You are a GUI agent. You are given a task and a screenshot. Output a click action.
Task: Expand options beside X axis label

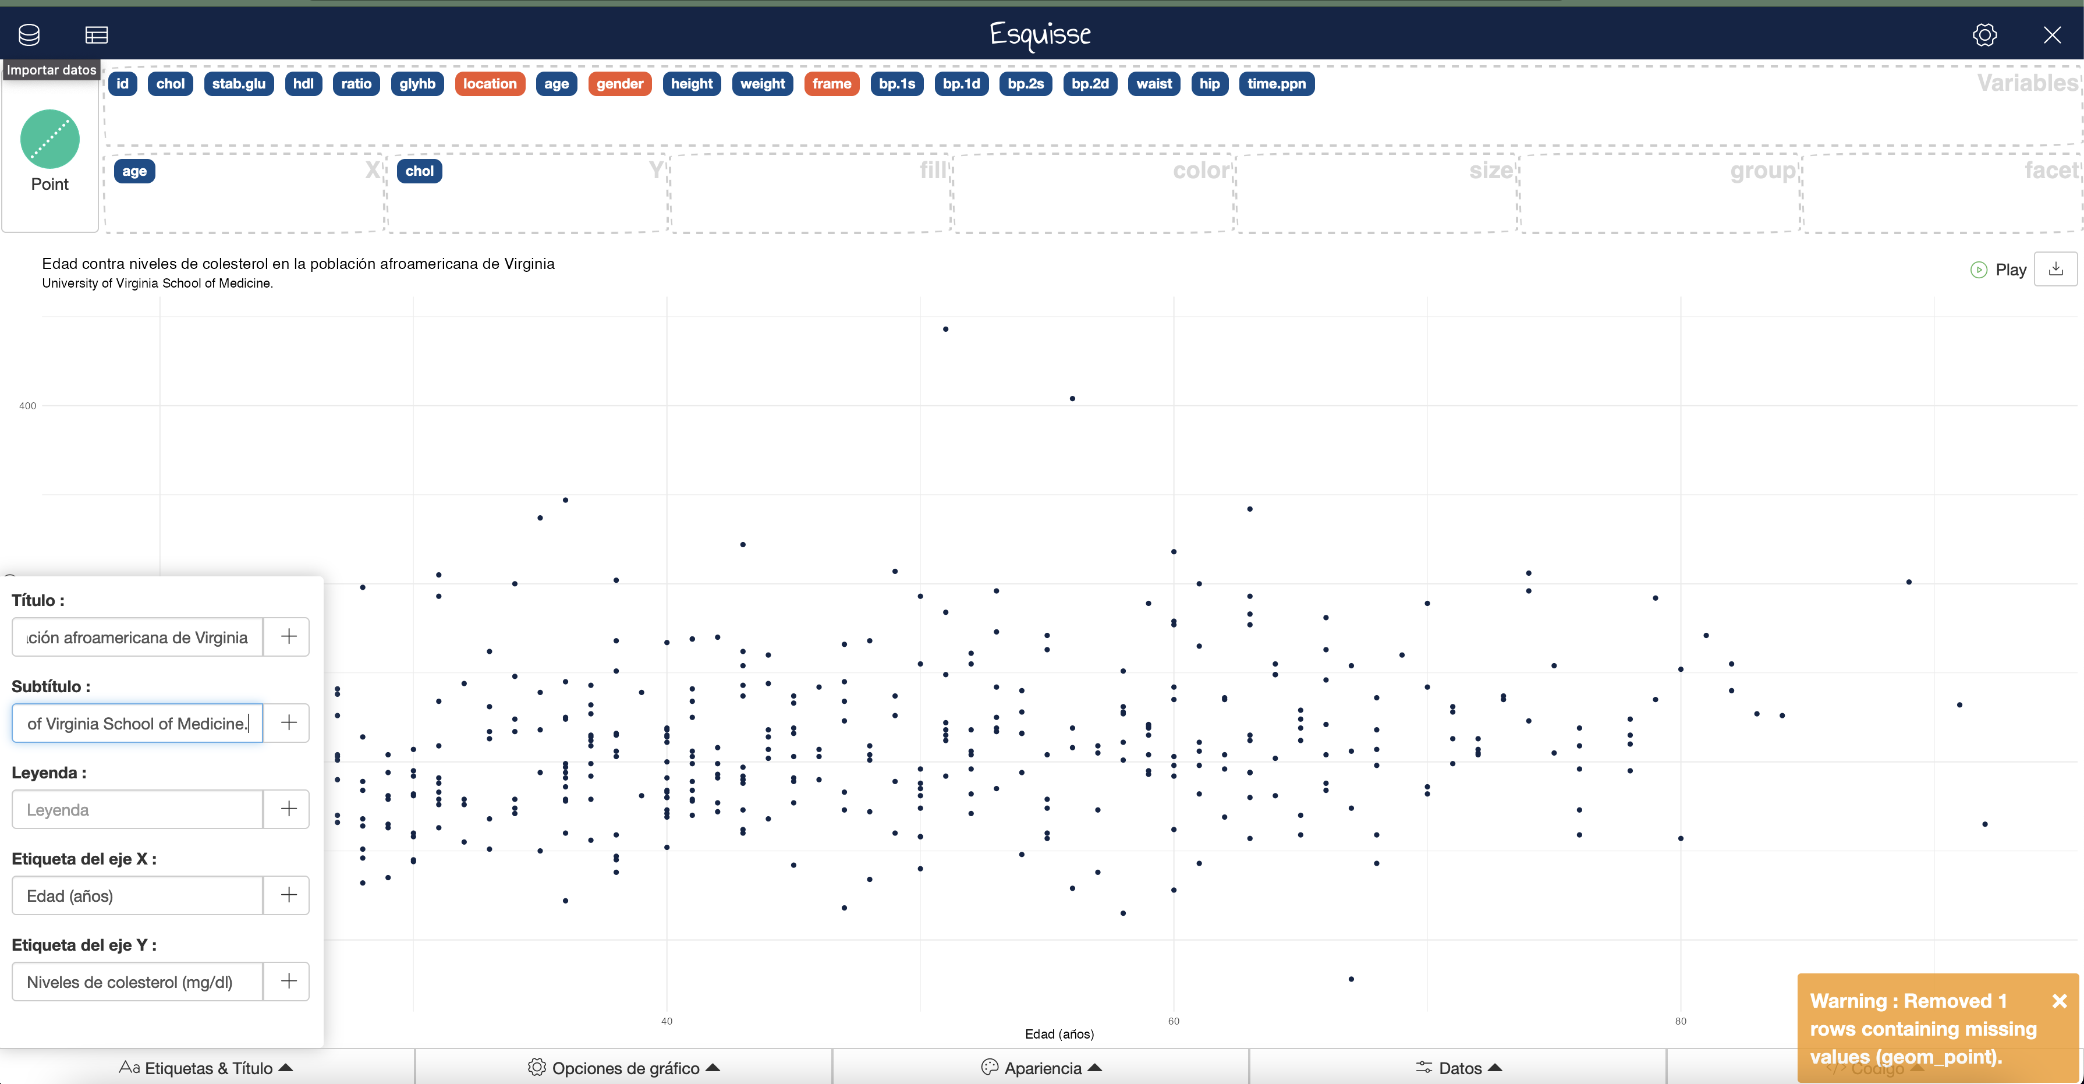288,895
